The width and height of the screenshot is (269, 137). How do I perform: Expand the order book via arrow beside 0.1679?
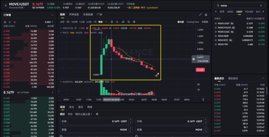pos(53,92)
